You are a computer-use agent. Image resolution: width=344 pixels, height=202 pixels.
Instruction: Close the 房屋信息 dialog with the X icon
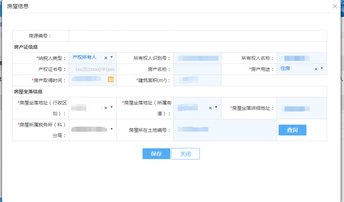point(334,6)
